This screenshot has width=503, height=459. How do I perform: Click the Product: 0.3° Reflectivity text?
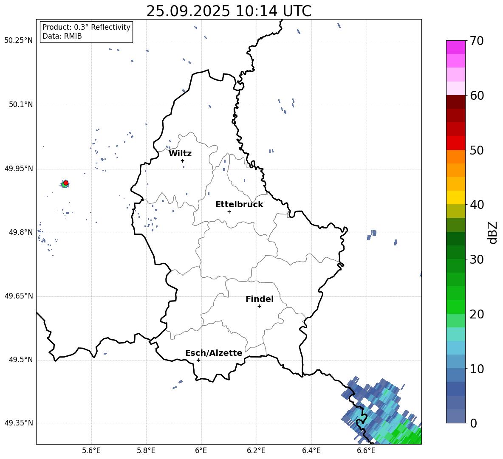pyautogui.click(x=86, y=27)
